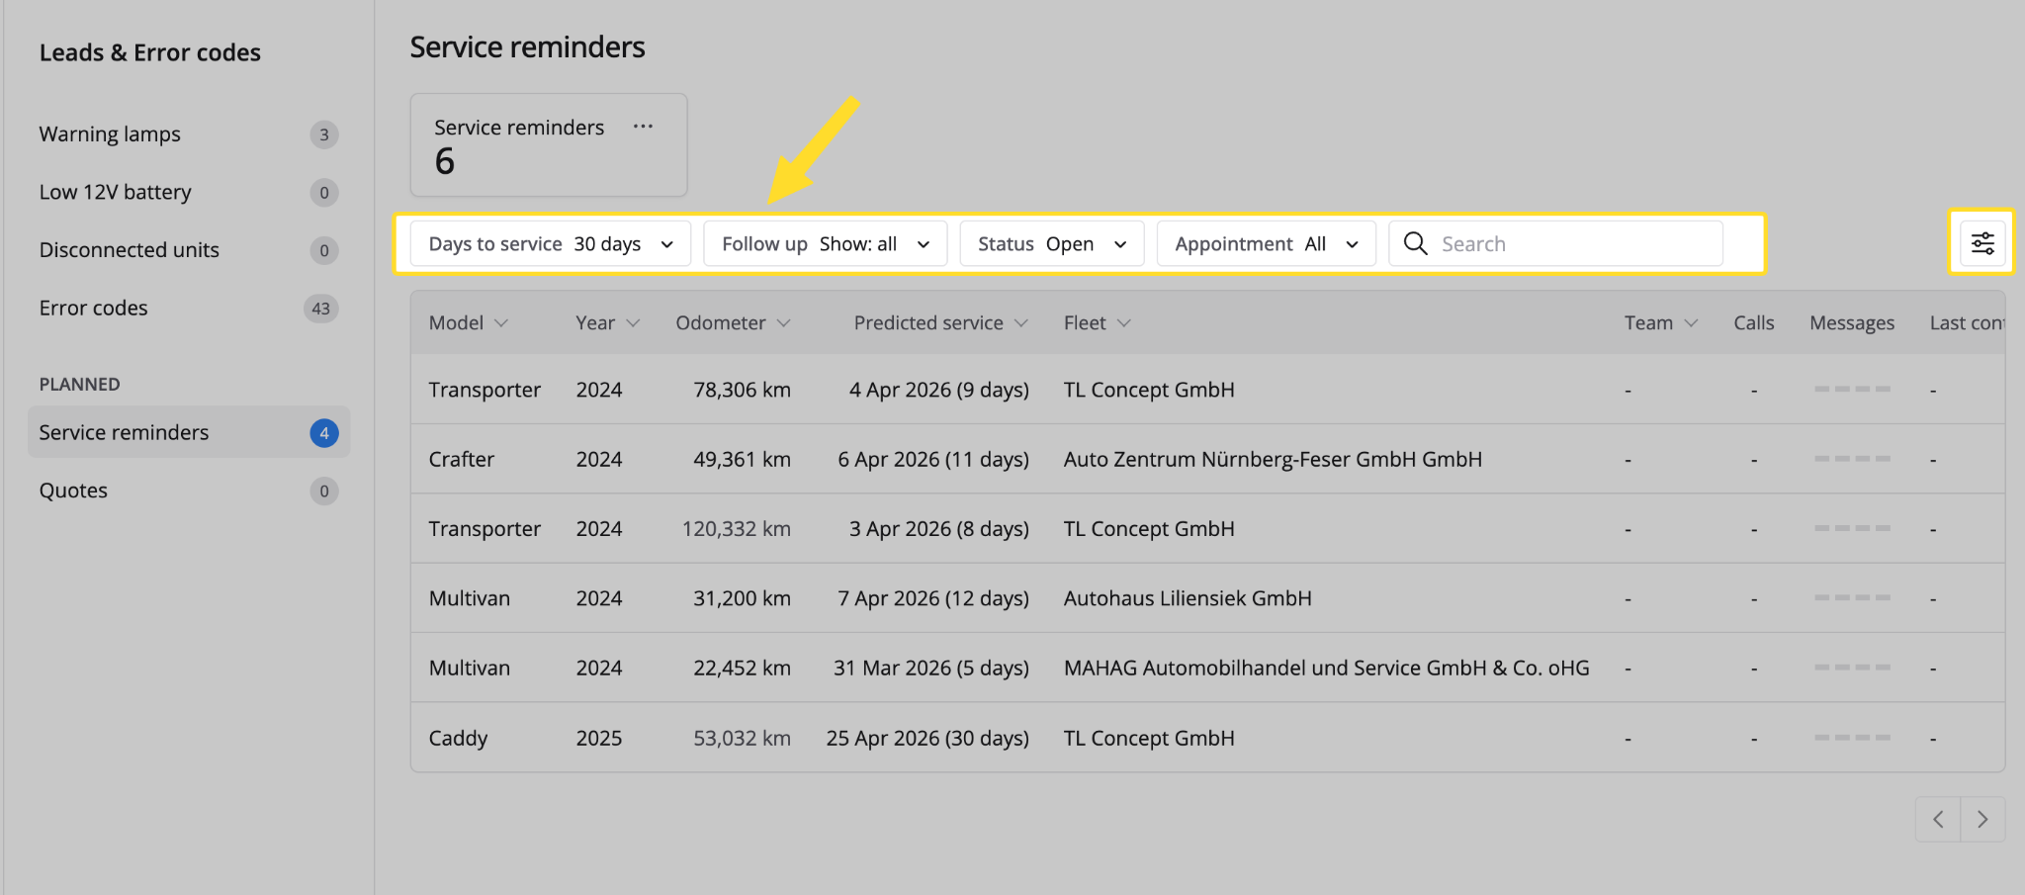Open Low 12V battery in the sidebar

coord(188,192)
